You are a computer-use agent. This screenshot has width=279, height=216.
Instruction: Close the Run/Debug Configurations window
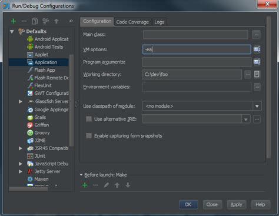click(267, 4)
